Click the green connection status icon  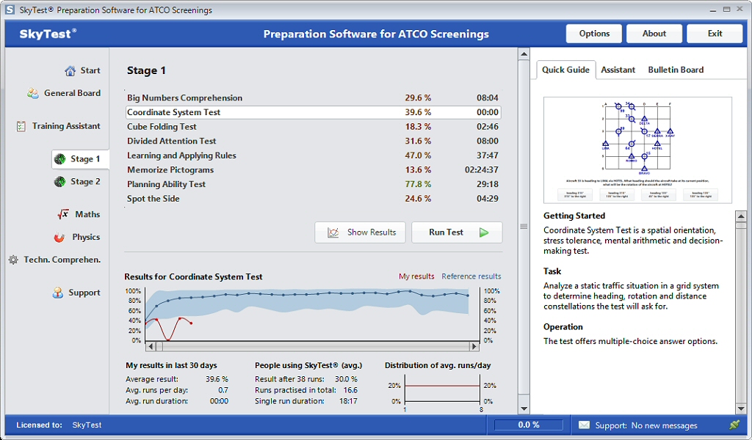point(734,425)
